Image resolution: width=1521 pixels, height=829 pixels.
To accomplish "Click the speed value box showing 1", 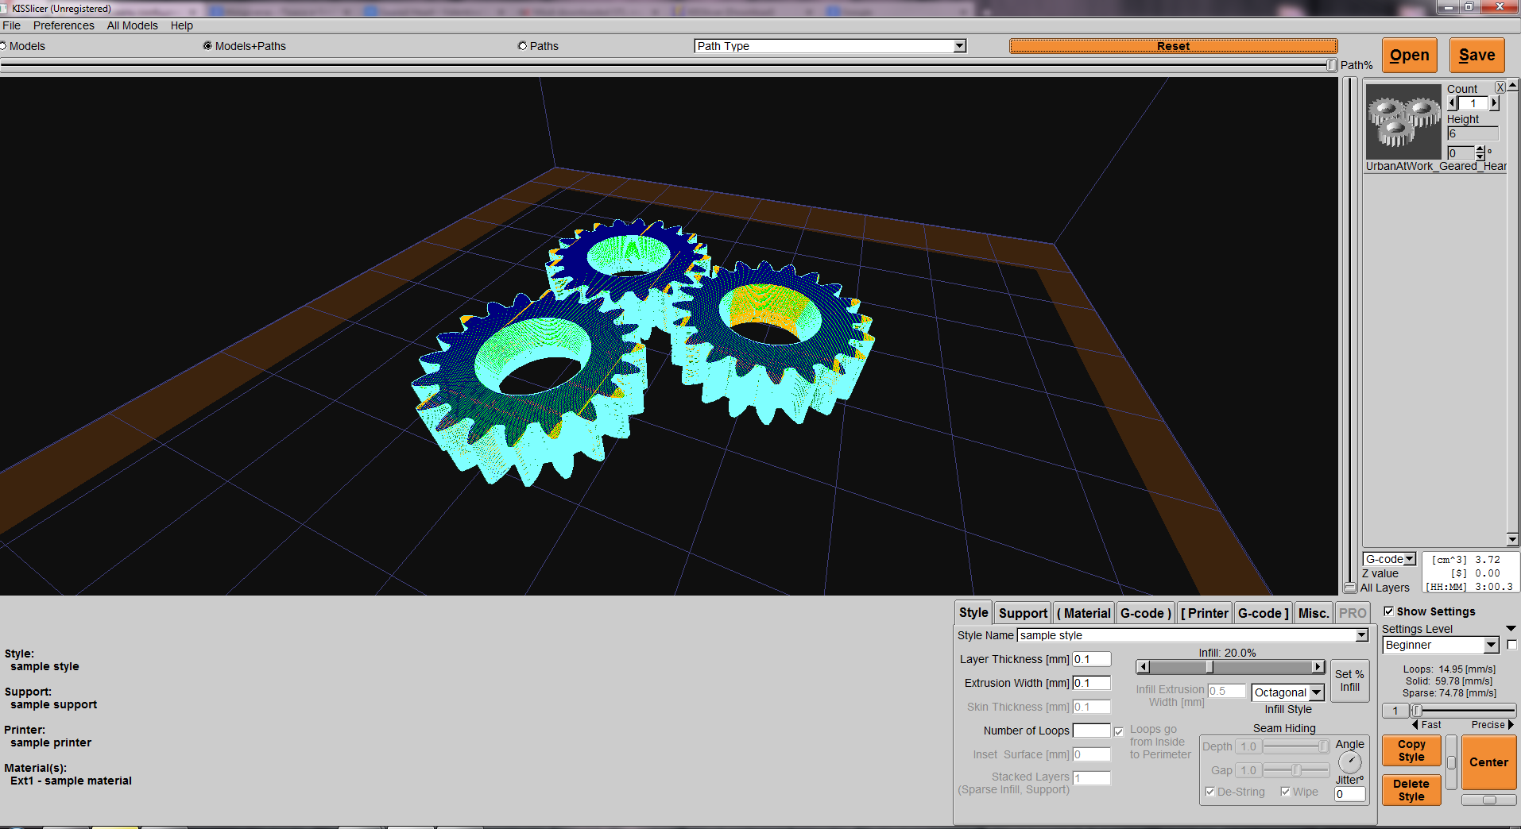I will point(1395,711).
